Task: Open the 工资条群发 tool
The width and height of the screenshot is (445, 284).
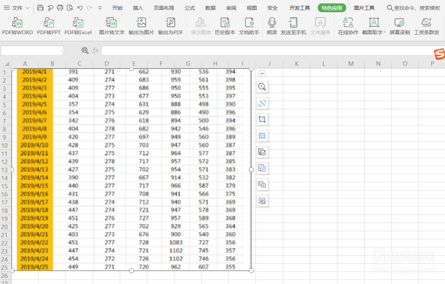Action: pyautogui.click(x=426, y=26)
